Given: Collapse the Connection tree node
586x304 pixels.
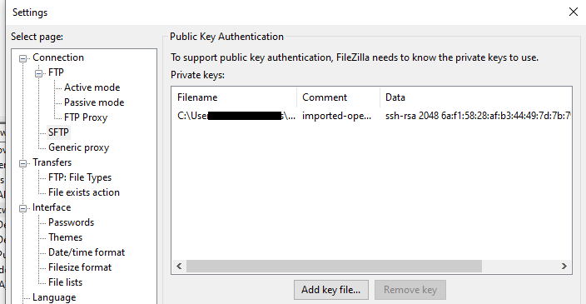Looking at the screenshot, I should (22, 58).
